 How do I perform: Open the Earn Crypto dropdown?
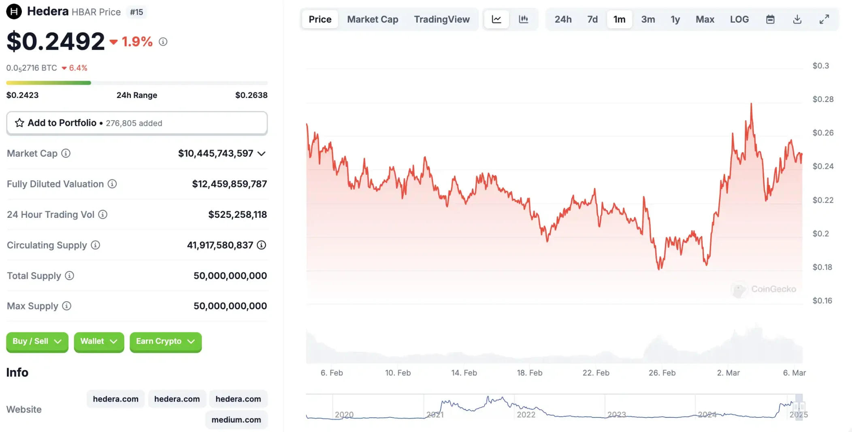tap(165, 341)
